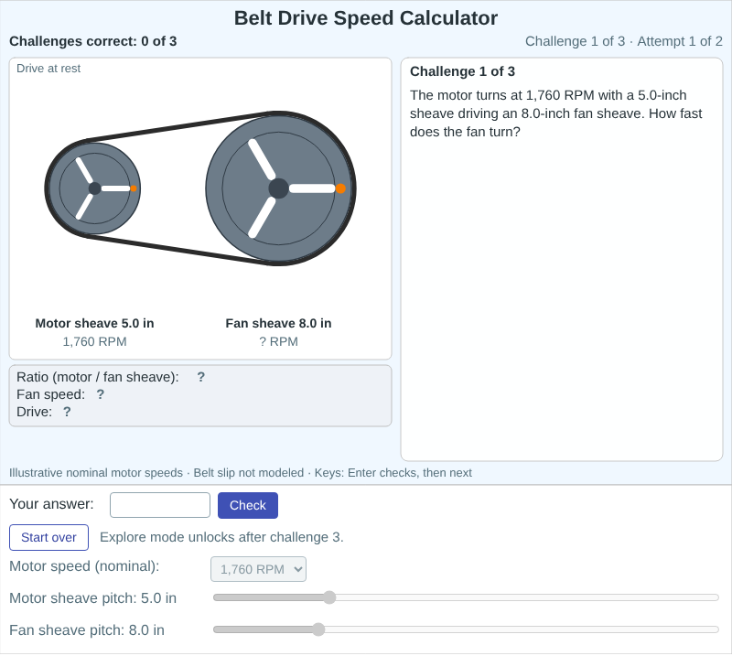The height and width of the screenshot is (656, 732).
Task: Click the '? RPM' fan speed text
Action: tap(279, 342)
